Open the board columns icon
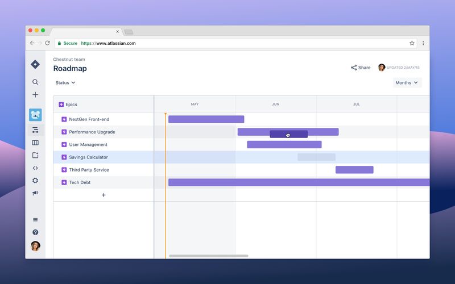The height and width of the screenshot is (284, 455). point(35,143)
